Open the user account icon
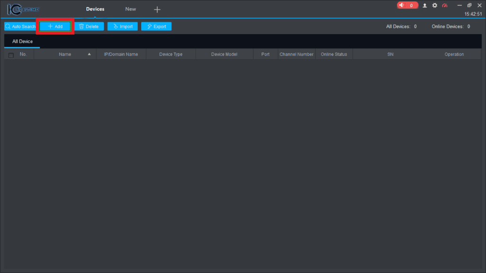The width and height of the screenshot is (486, 273). coord(425,6)
